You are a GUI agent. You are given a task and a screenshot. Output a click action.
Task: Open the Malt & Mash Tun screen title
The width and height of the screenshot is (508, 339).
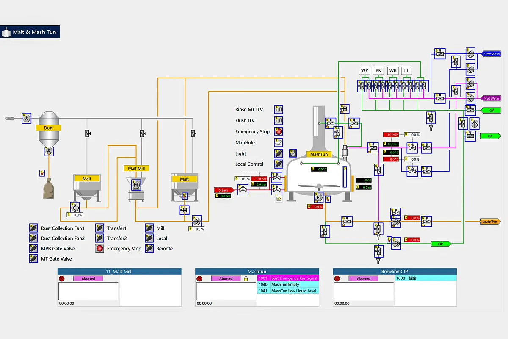pyautogui.click(x=30, y=32)
